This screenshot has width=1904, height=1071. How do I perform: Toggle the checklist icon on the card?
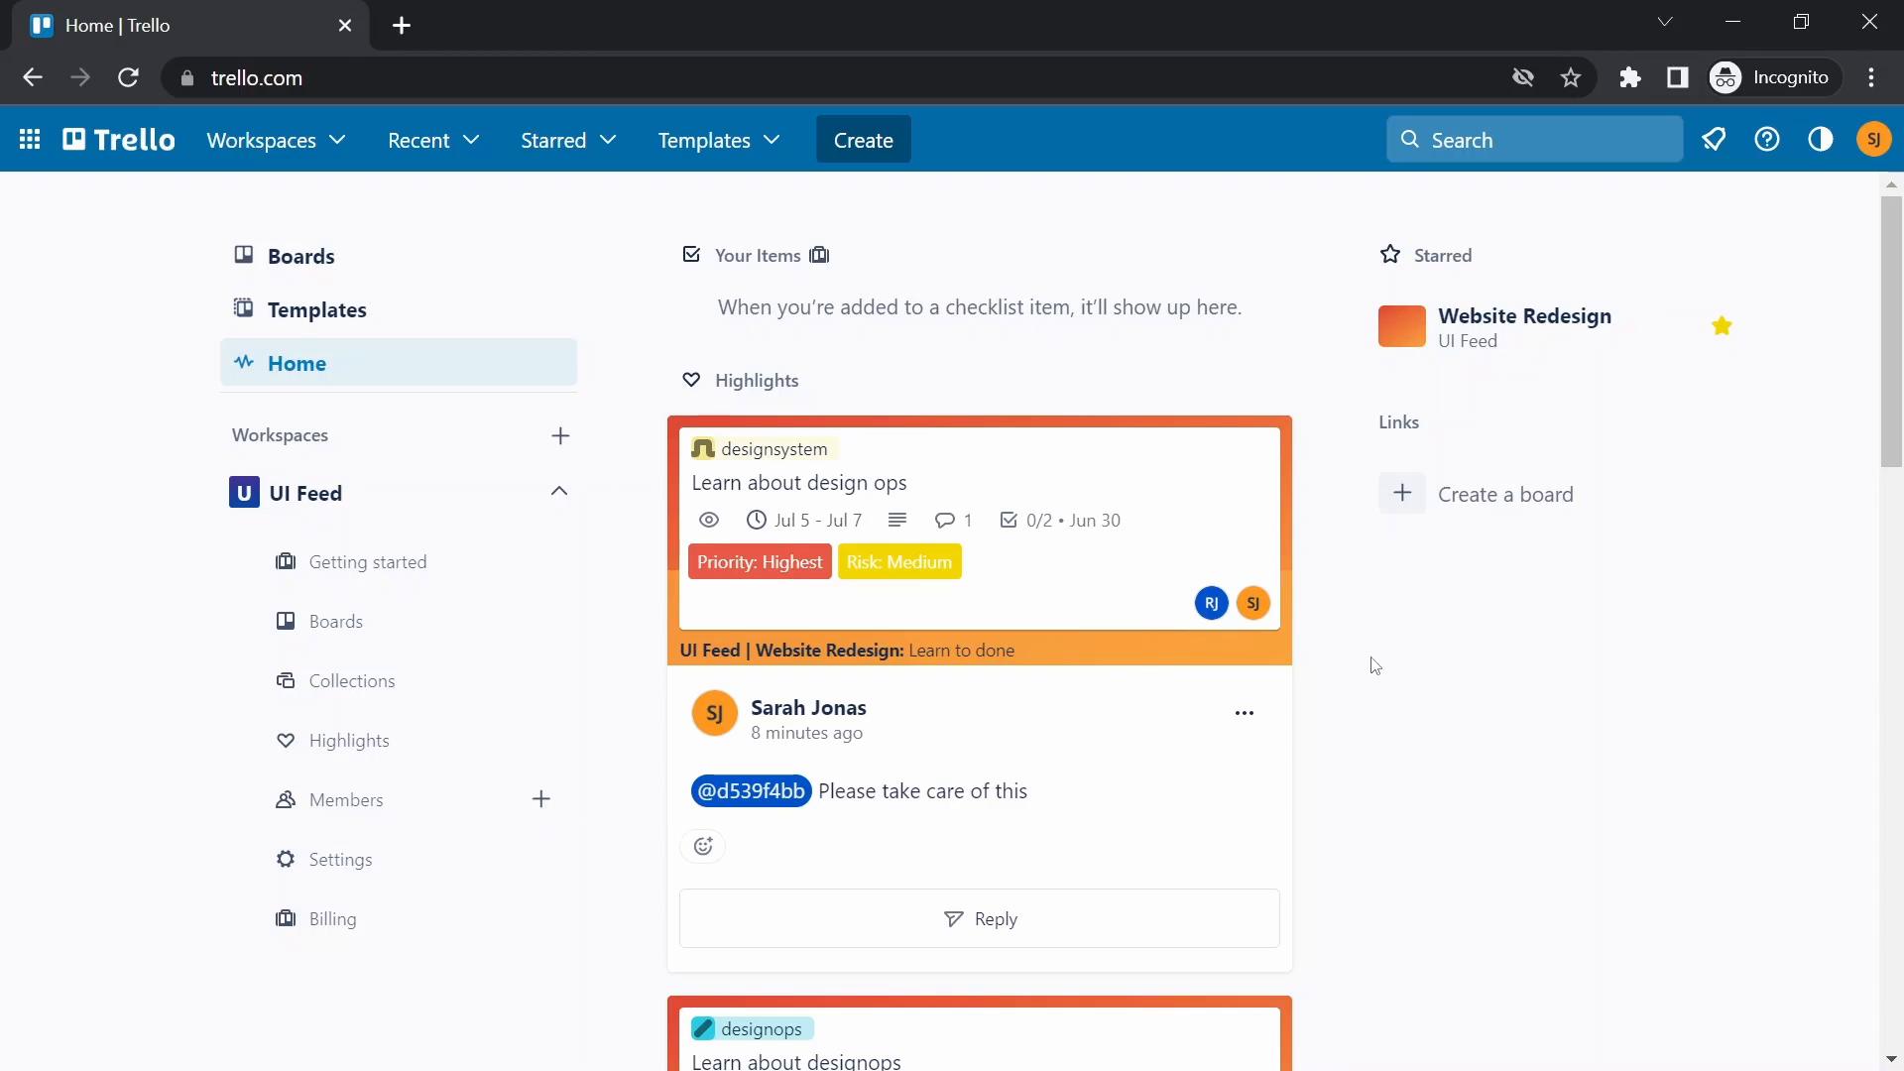click(x=1009, y=520)
